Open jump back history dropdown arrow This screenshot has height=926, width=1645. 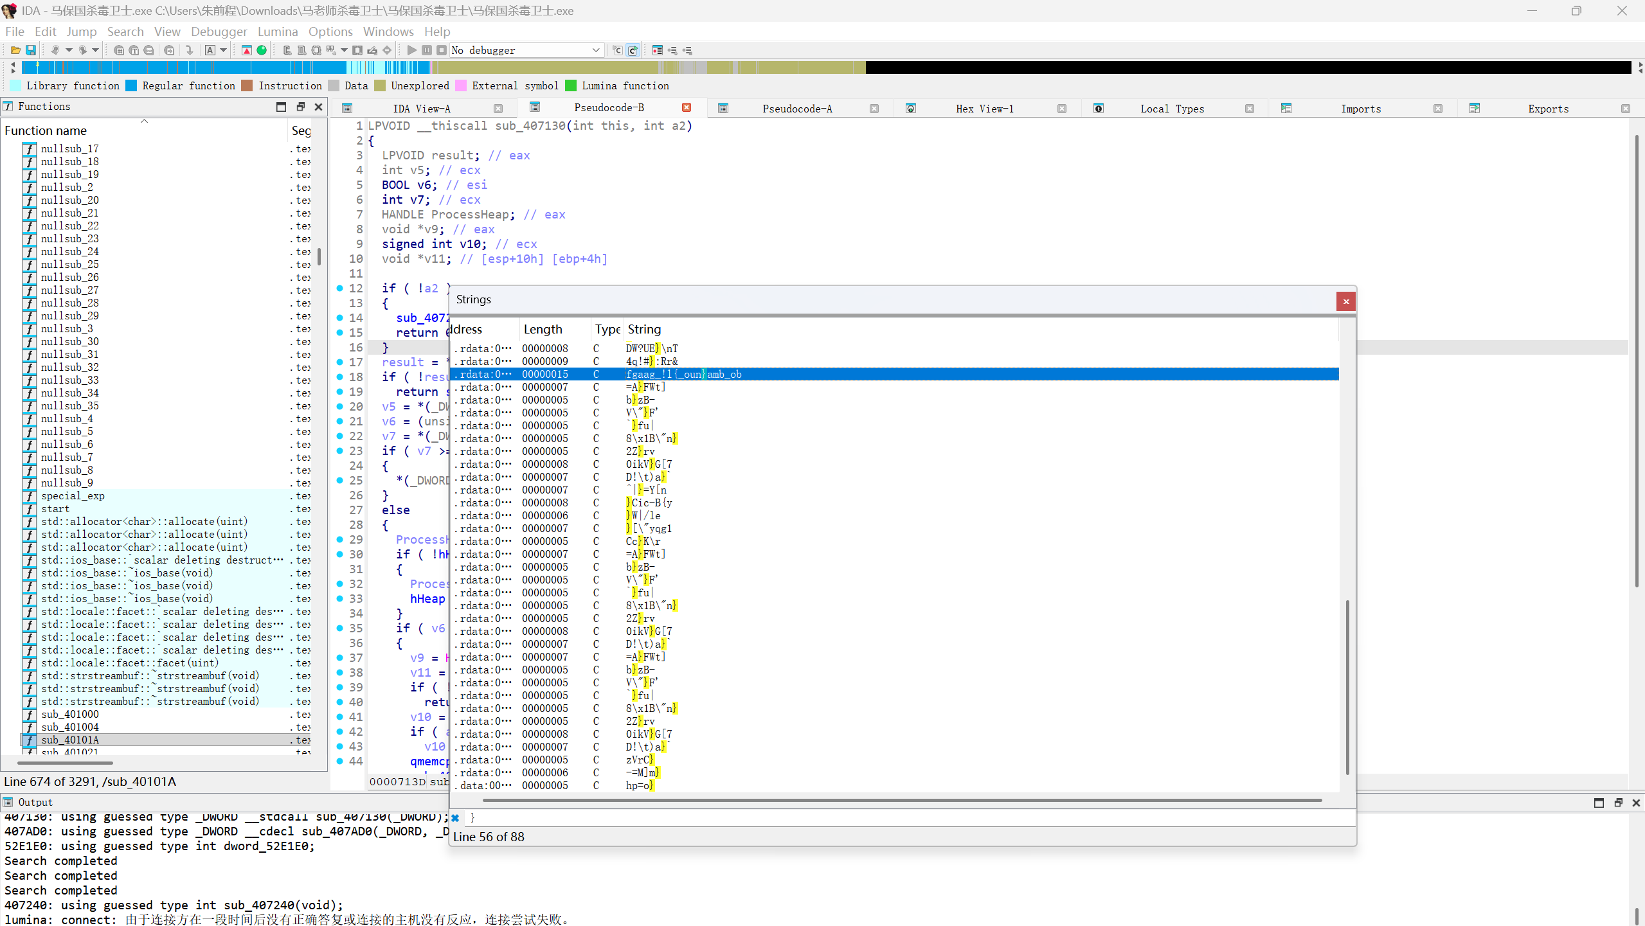69,50
